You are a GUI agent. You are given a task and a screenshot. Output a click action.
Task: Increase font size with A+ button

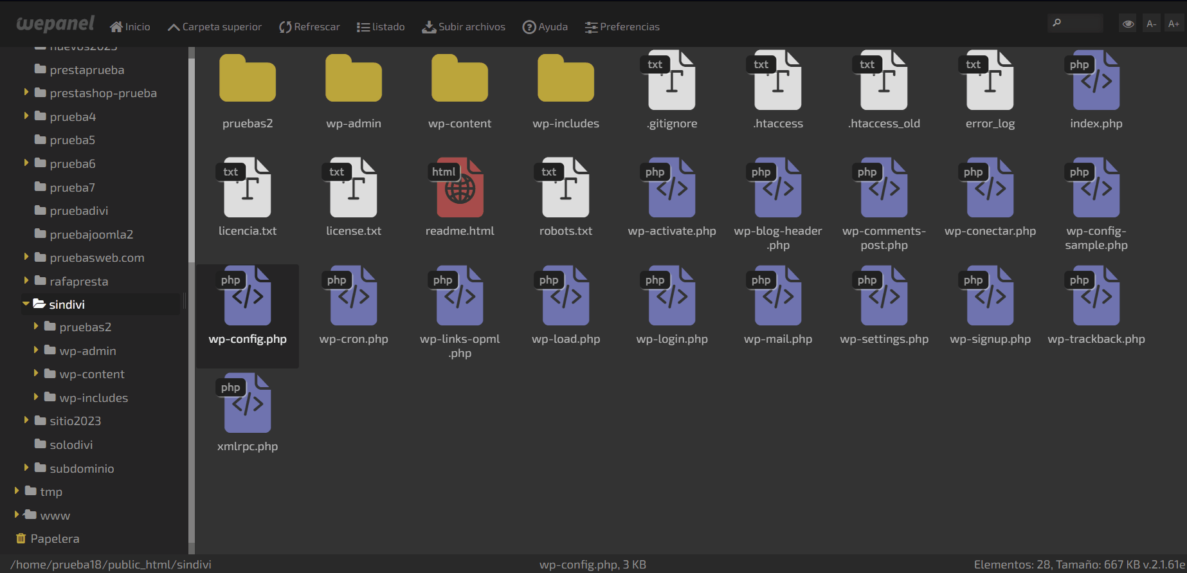(1173, 24)
